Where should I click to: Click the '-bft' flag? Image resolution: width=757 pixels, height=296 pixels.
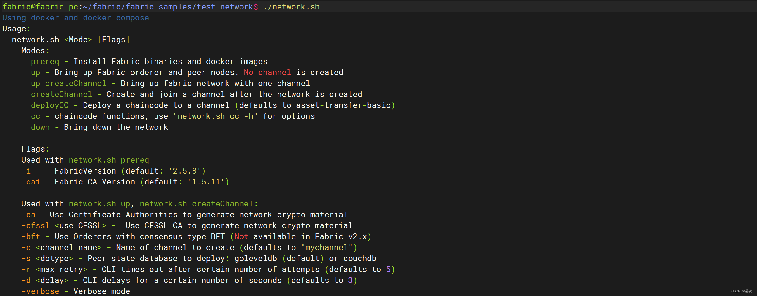click(31, 236)
